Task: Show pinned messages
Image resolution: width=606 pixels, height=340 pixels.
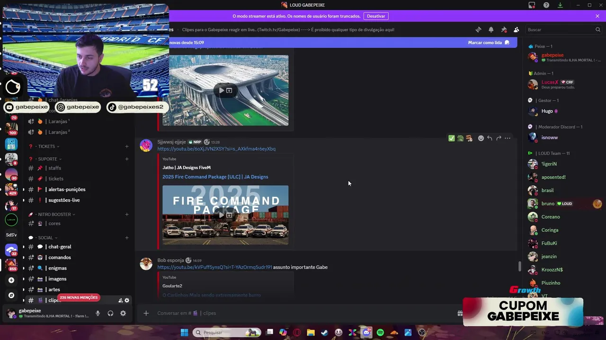Action: coord(504,29)
